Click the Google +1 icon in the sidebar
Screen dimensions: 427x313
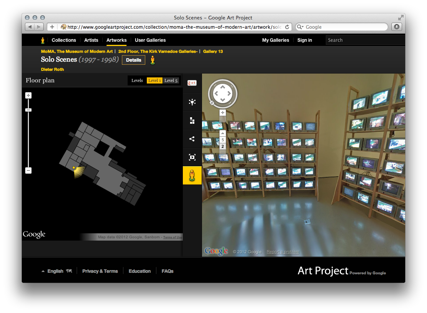click(x=192, y=82)
